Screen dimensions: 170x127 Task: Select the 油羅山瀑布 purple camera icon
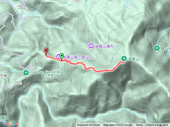point(91,46)
